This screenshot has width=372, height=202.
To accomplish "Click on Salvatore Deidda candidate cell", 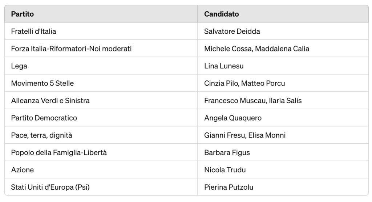I will tap(232, 31).
